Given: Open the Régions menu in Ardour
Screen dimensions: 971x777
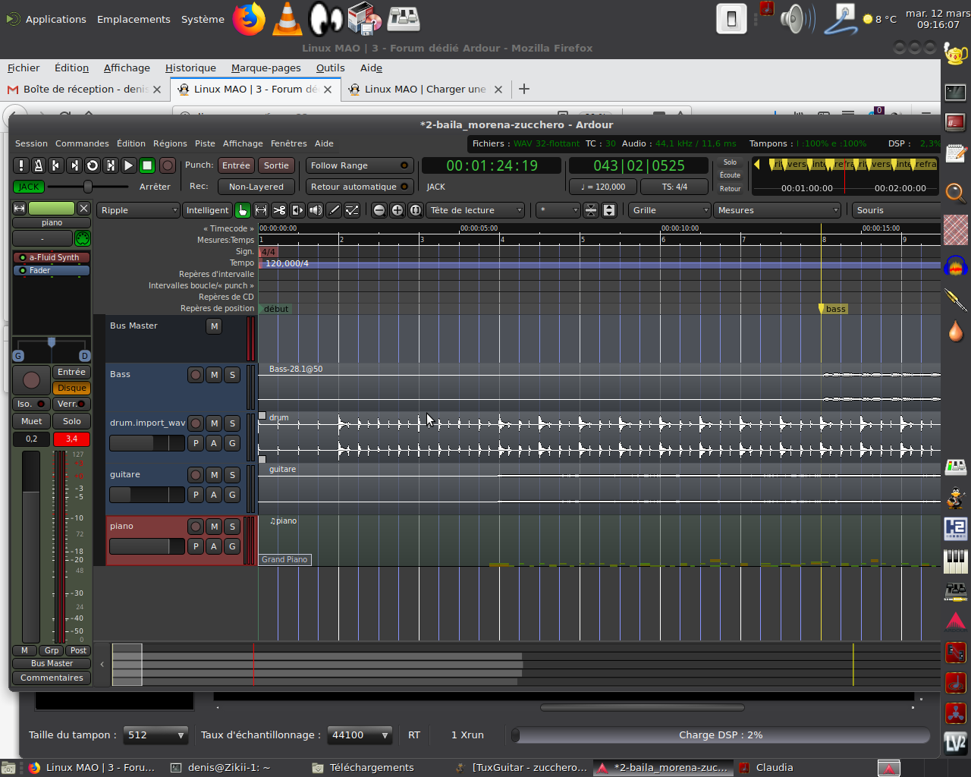Looking at the screenshot, I should tap(170, 143).
